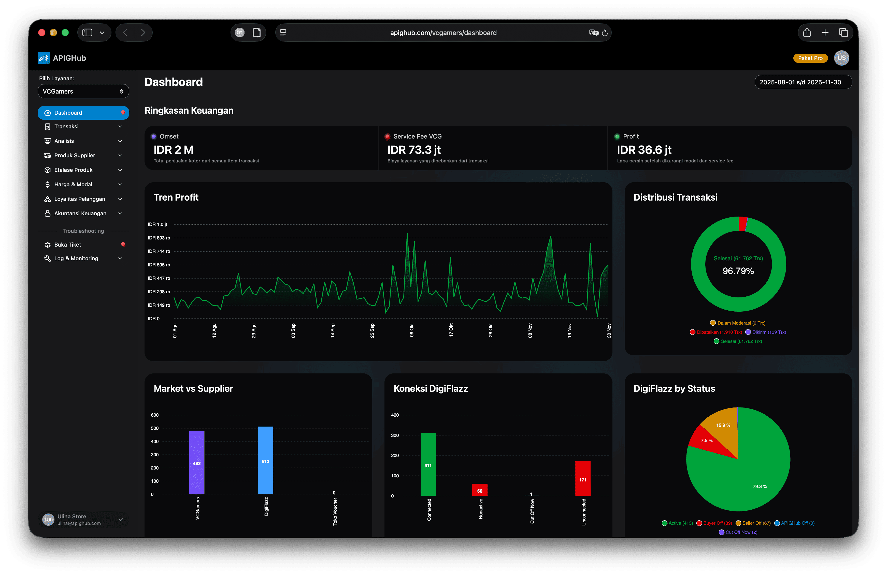
Task: Open the Dashboard sidebar item icon
Action: coord(47,112)
